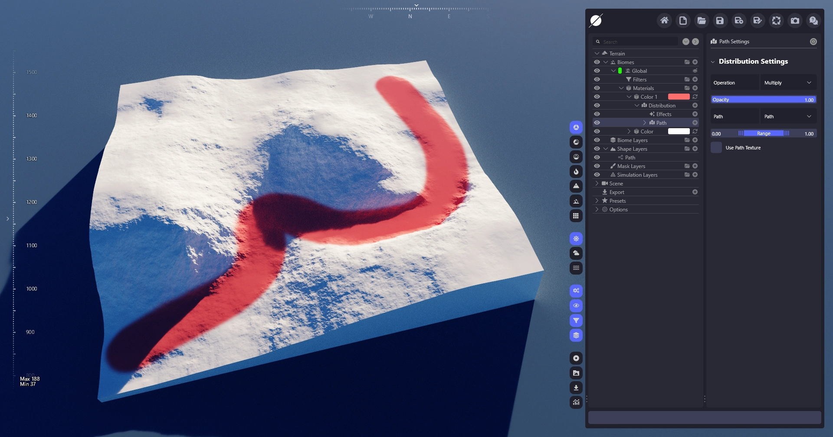
Task: Take a screenshot with the camera icon
Action: coord(795,20)
